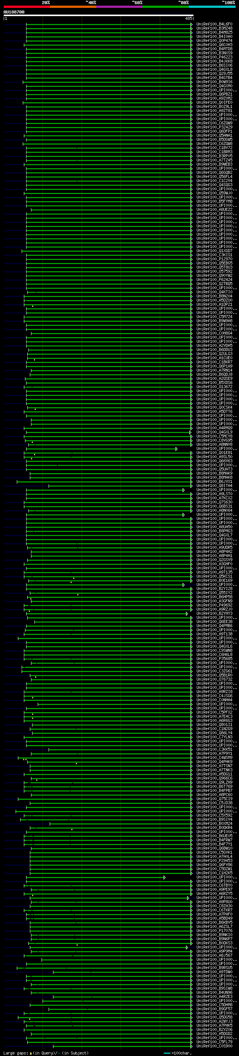Select the UniRef100_B8MAK9 label

(214, 473)
